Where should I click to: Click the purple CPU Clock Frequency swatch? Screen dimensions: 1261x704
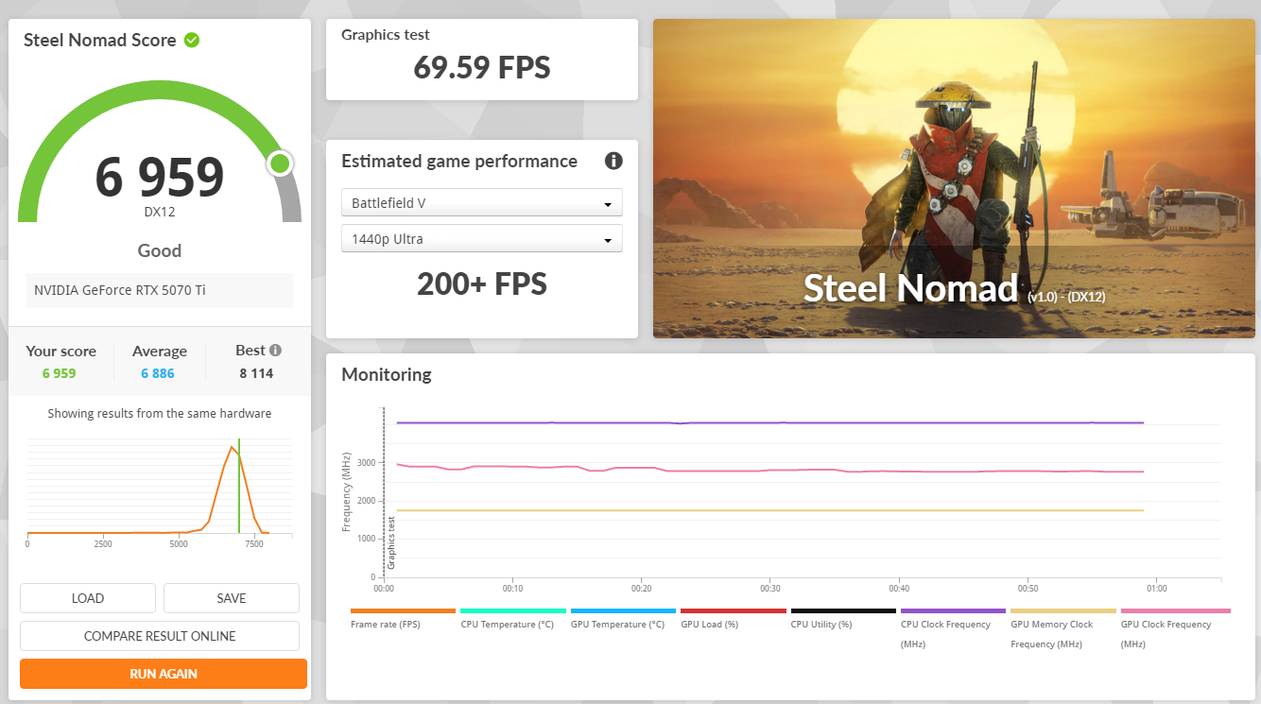(x=953, y=611)
